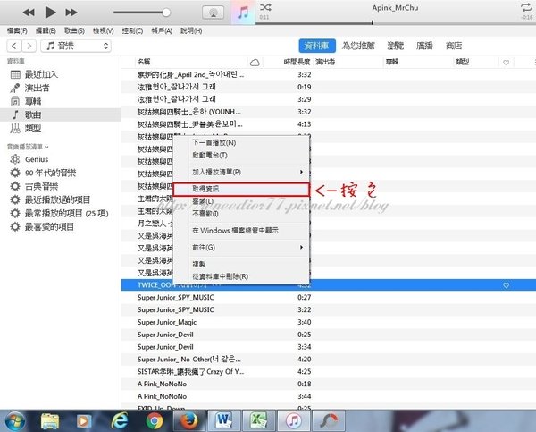Toggle heart on the highlighted TWICE song row
536x432 pixels.
(x=506, y=285)
